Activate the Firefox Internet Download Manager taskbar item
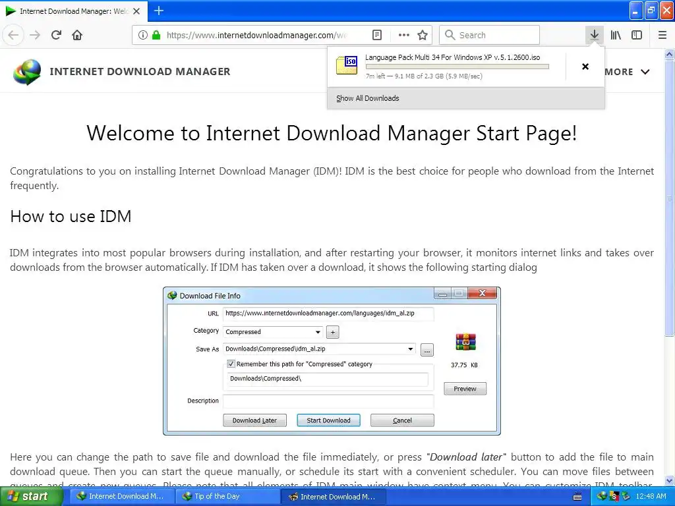Screen dimensions: 675x506 click(x=334, y=496)
